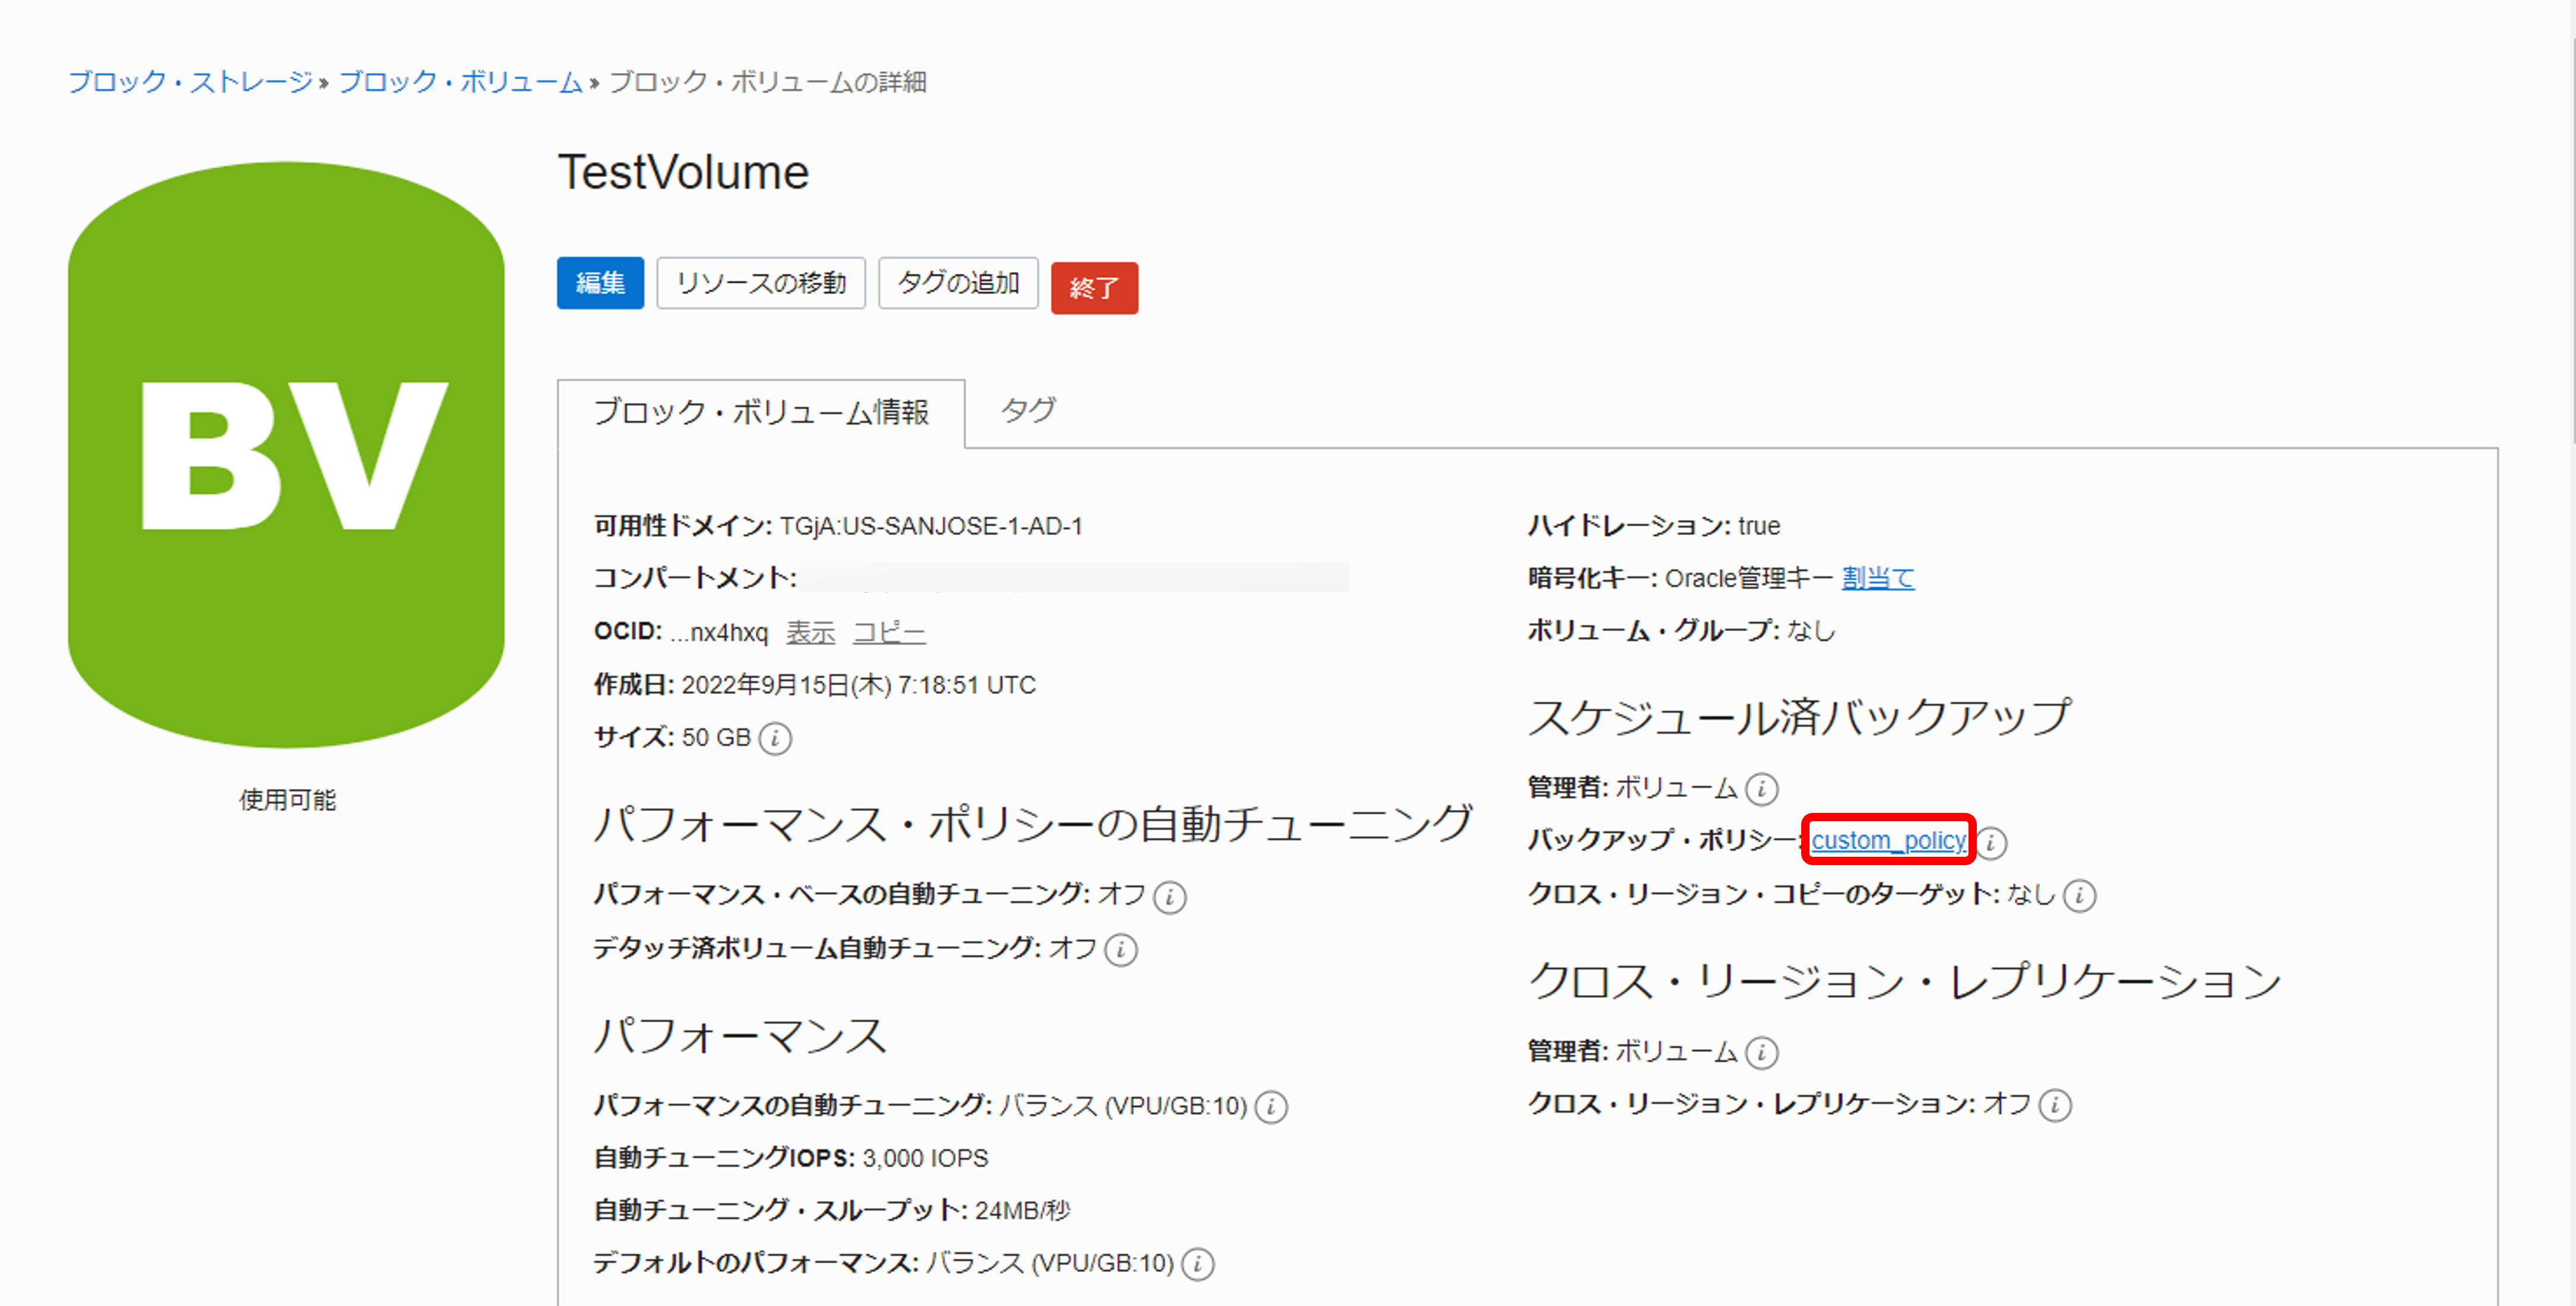The height and width of the screenshot is (1306, 2576).
Task: Select the ブロック・ボリューム情報 tab
Action: (x=760, y=412)
